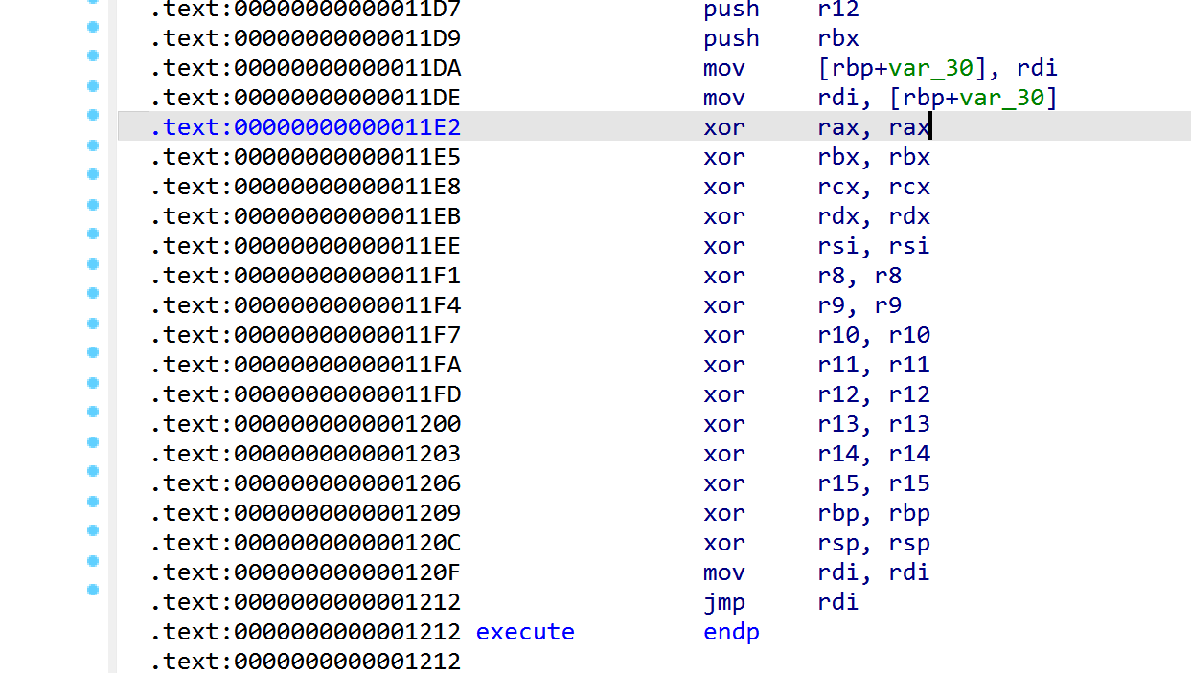Screen dimensions: 1191x673
Task: Toggle breakpoint dot for xor r12, r12 line
Action: [x=93, y=382]
